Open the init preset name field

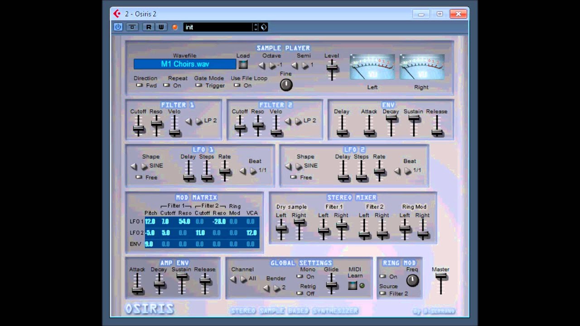point(218,27)
